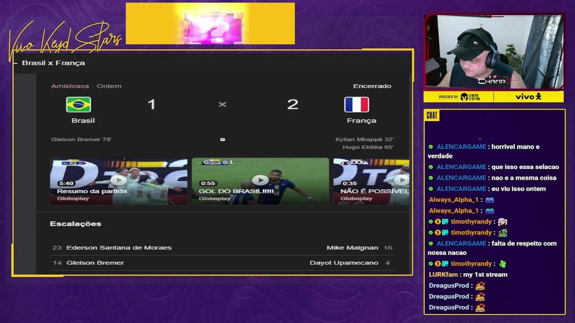This screenshot has width=575, height=323.
Task: Click LURKfam's chat message
Action: [468, 275]
